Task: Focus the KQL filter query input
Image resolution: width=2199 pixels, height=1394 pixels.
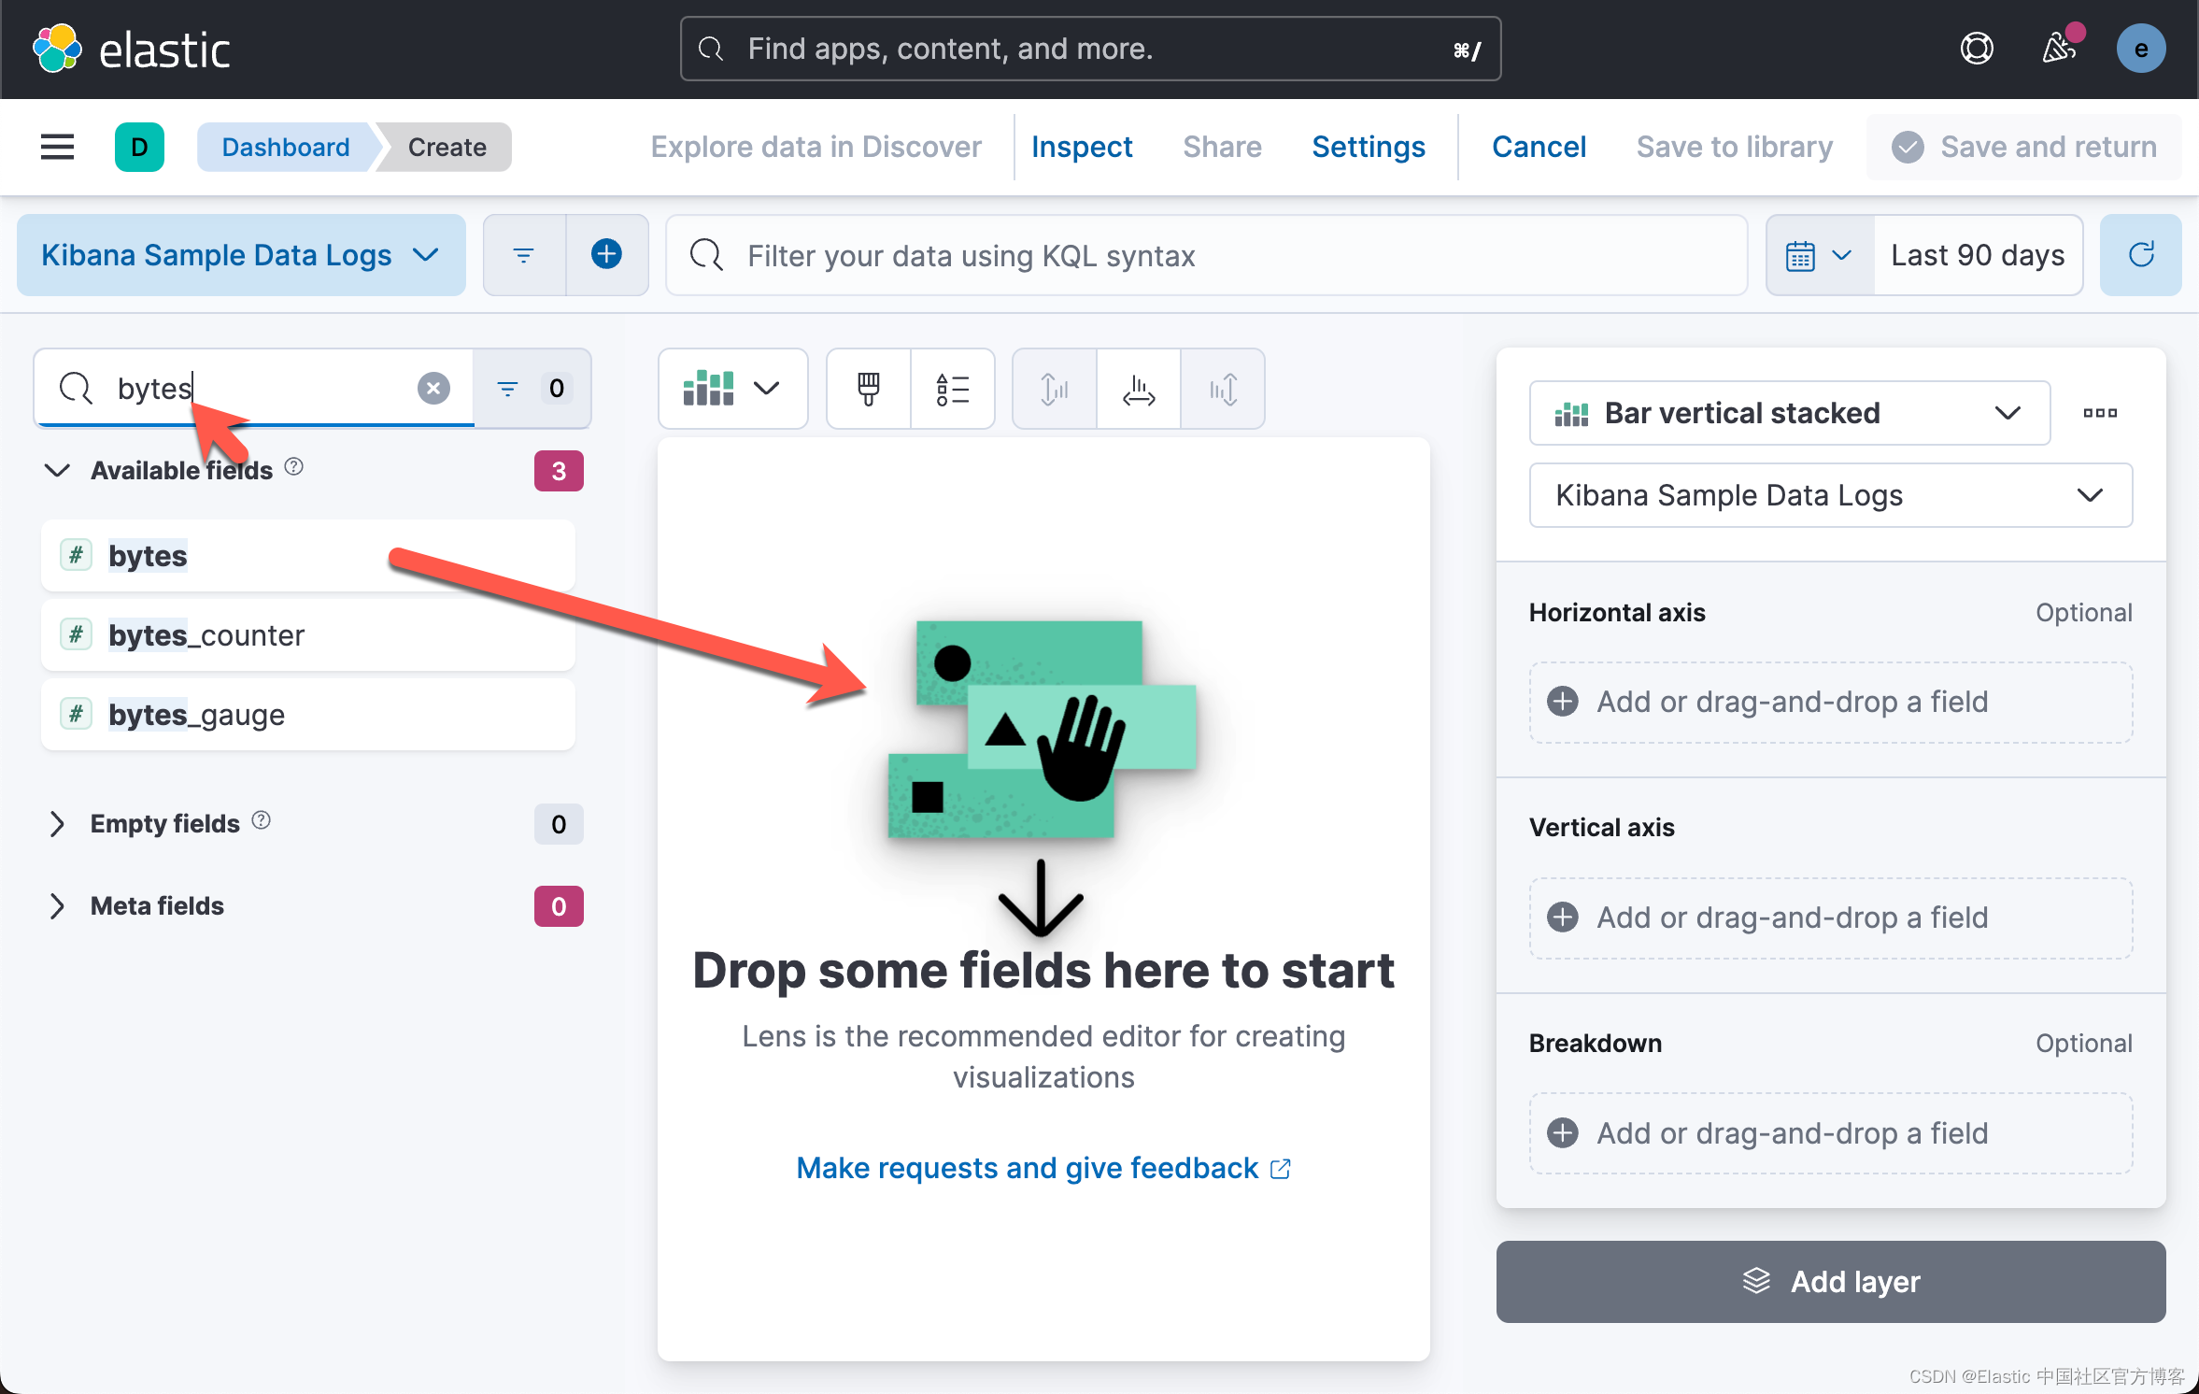Action: [x=1206, y=255]
